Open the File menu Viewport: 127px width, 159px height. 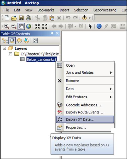[6, 10]
